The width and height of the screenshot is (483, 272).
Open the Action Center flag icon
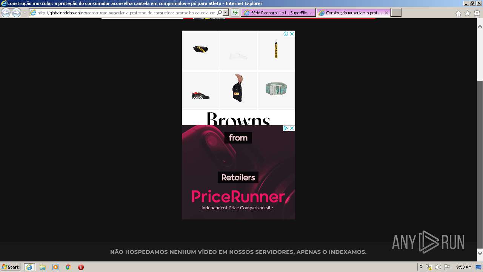click(447, 267)
